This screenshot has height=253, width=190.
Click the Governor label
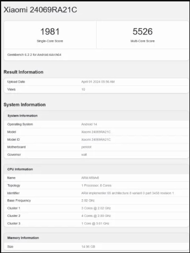click(x=14, y=155)
